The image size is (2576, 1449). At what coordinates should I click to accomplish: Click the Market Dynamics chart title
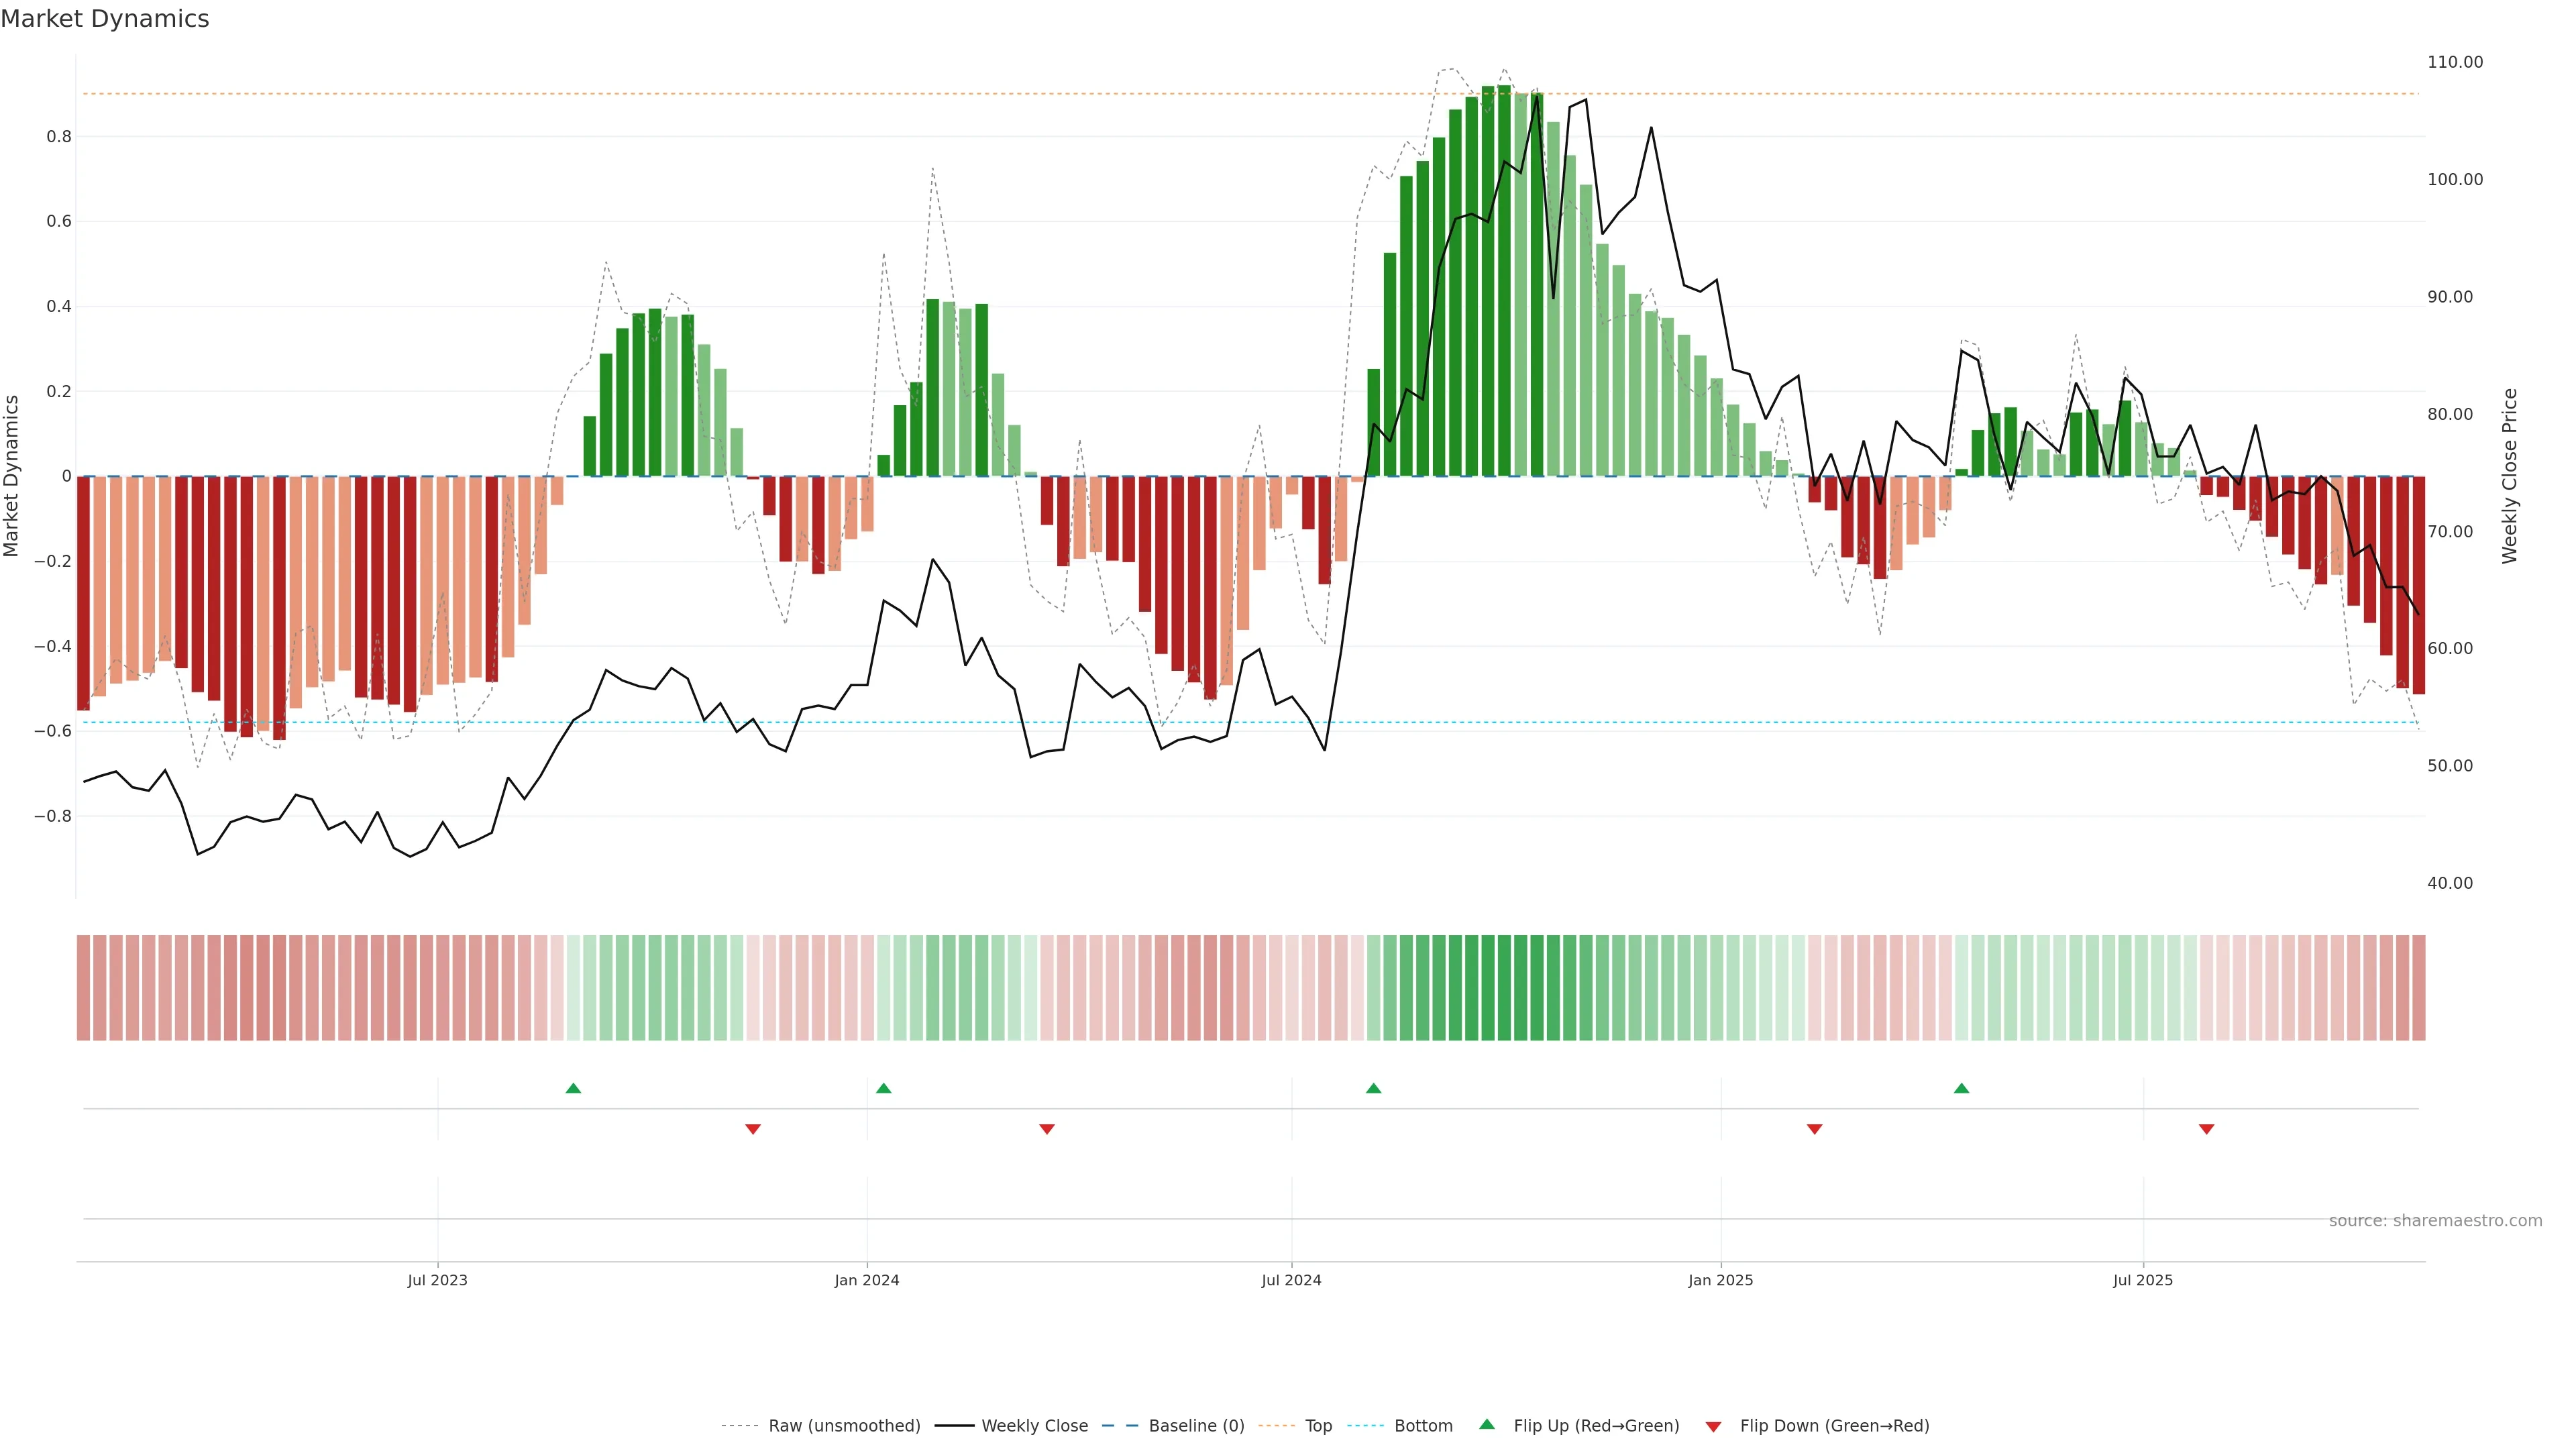tap(105, 19)
